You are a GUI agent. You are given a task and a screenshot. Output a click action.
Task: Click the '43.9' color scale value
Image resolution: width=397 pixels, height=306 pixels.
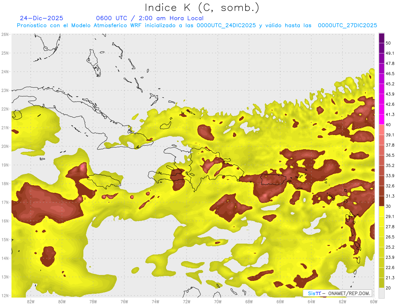point(390,94)
